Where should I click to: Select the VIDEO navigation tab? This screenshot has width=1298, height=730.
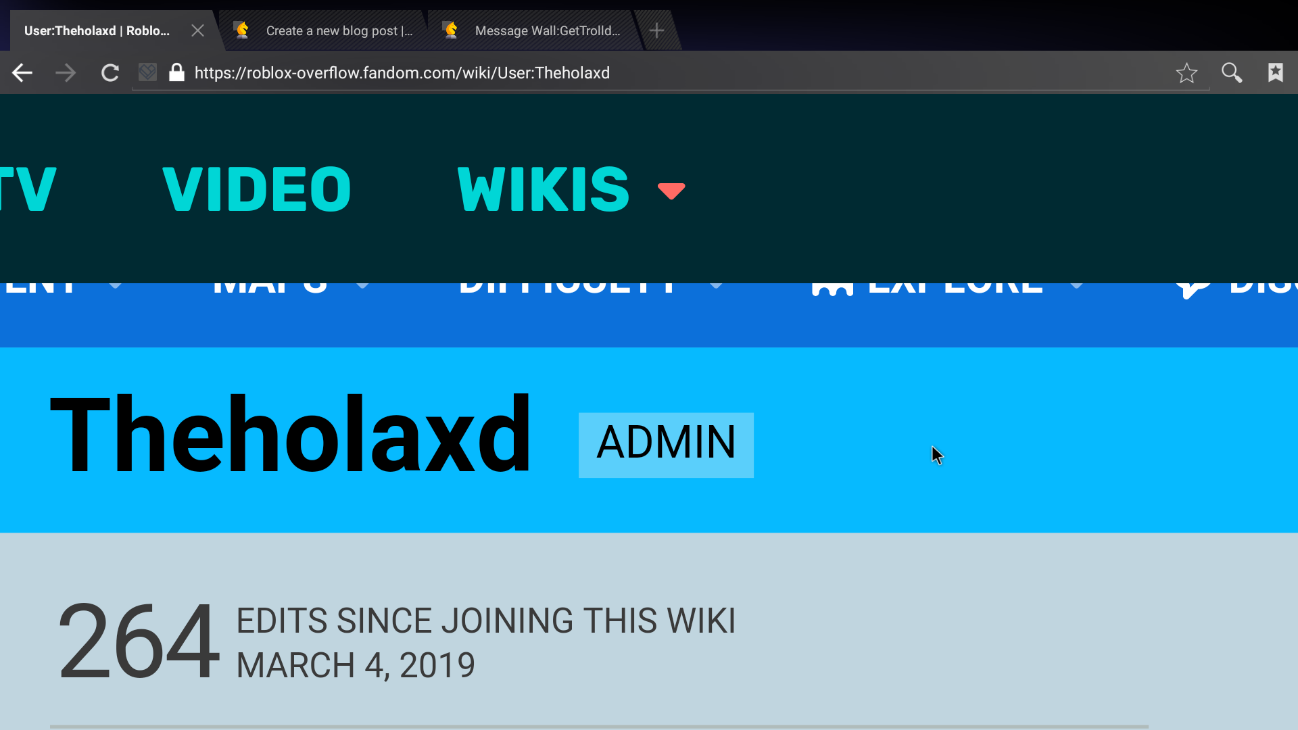pyautogui.click(x=257, y=187)
